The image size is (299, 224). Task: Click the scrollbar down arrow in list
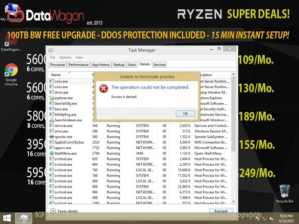click(233, 201)
